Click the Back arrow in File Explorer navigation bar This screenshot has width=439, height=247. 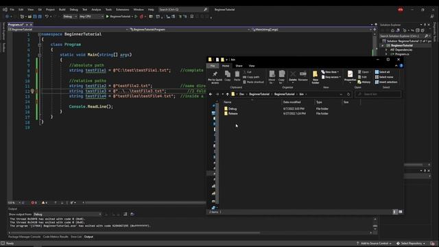(x=211, y=95)
